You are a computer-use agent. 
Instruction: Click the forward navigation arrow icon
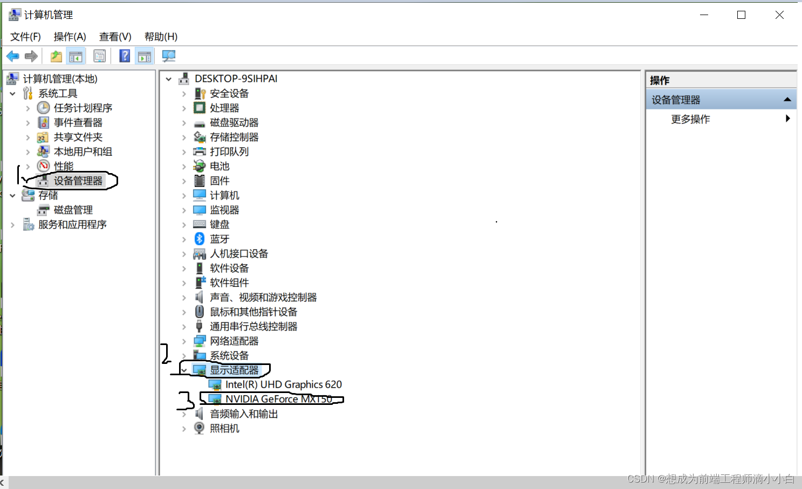31,56
